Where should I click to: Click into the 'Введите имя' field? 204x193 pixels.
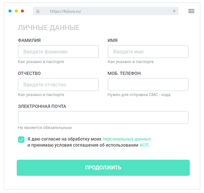coord(148,52)
